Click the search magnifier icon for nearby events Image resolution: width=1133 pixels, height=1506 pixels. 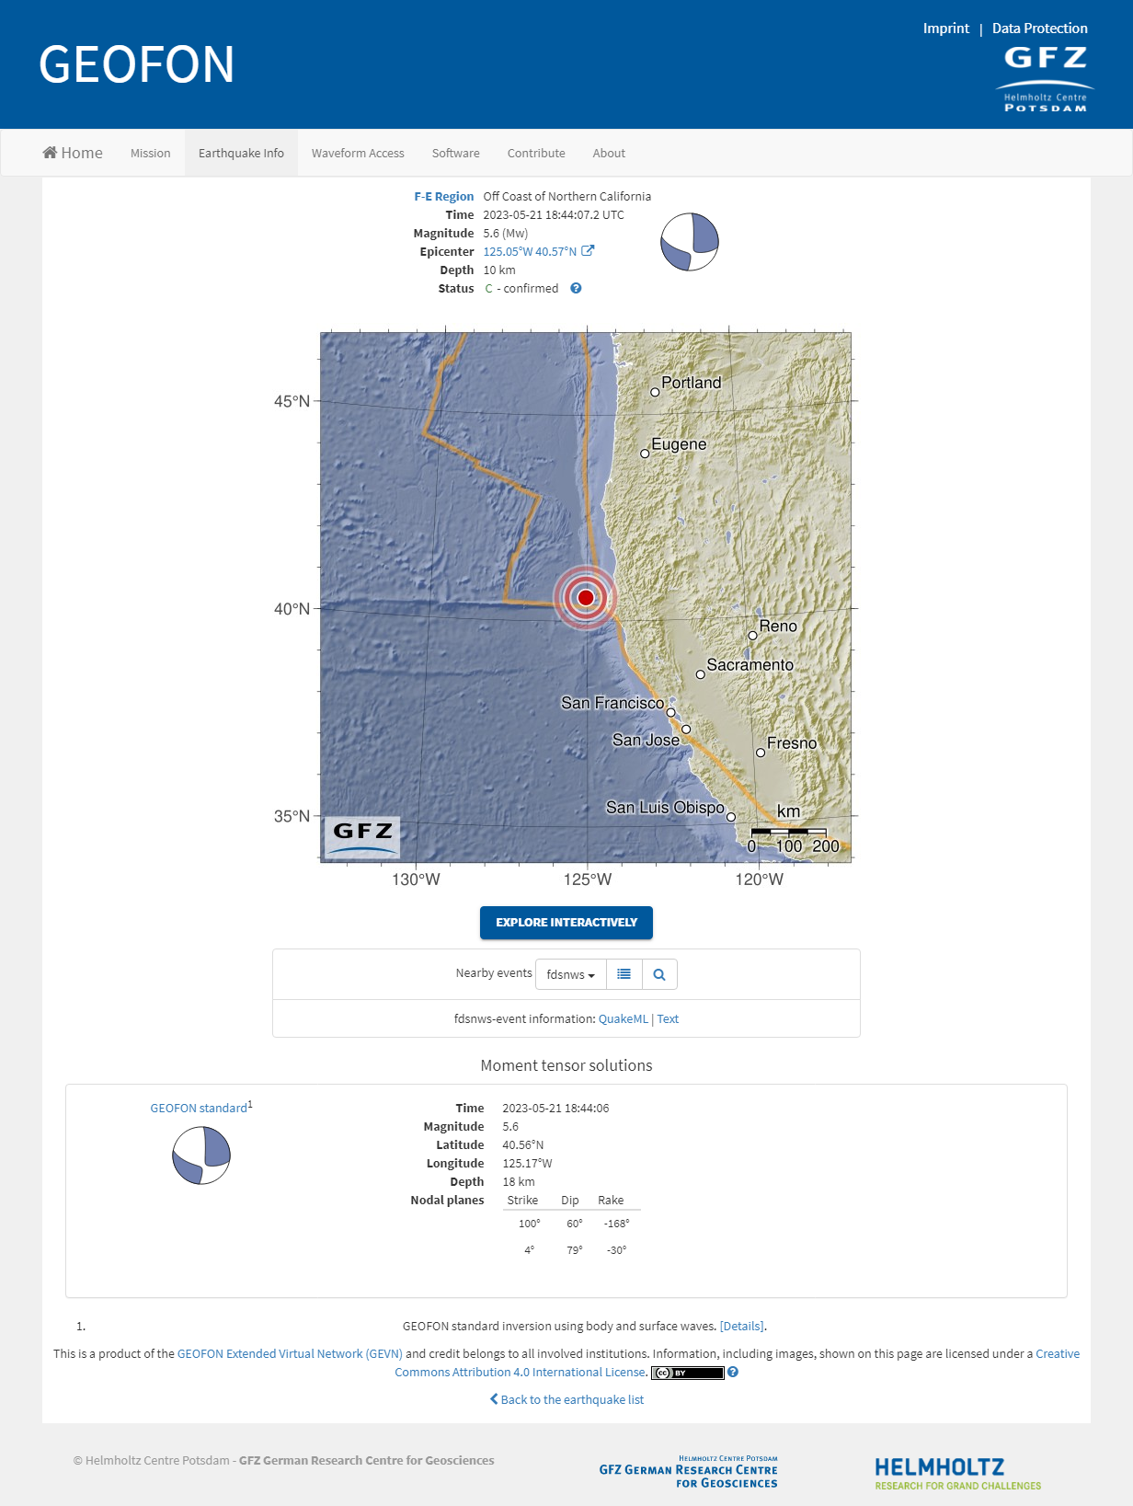[x=659, y=974]
